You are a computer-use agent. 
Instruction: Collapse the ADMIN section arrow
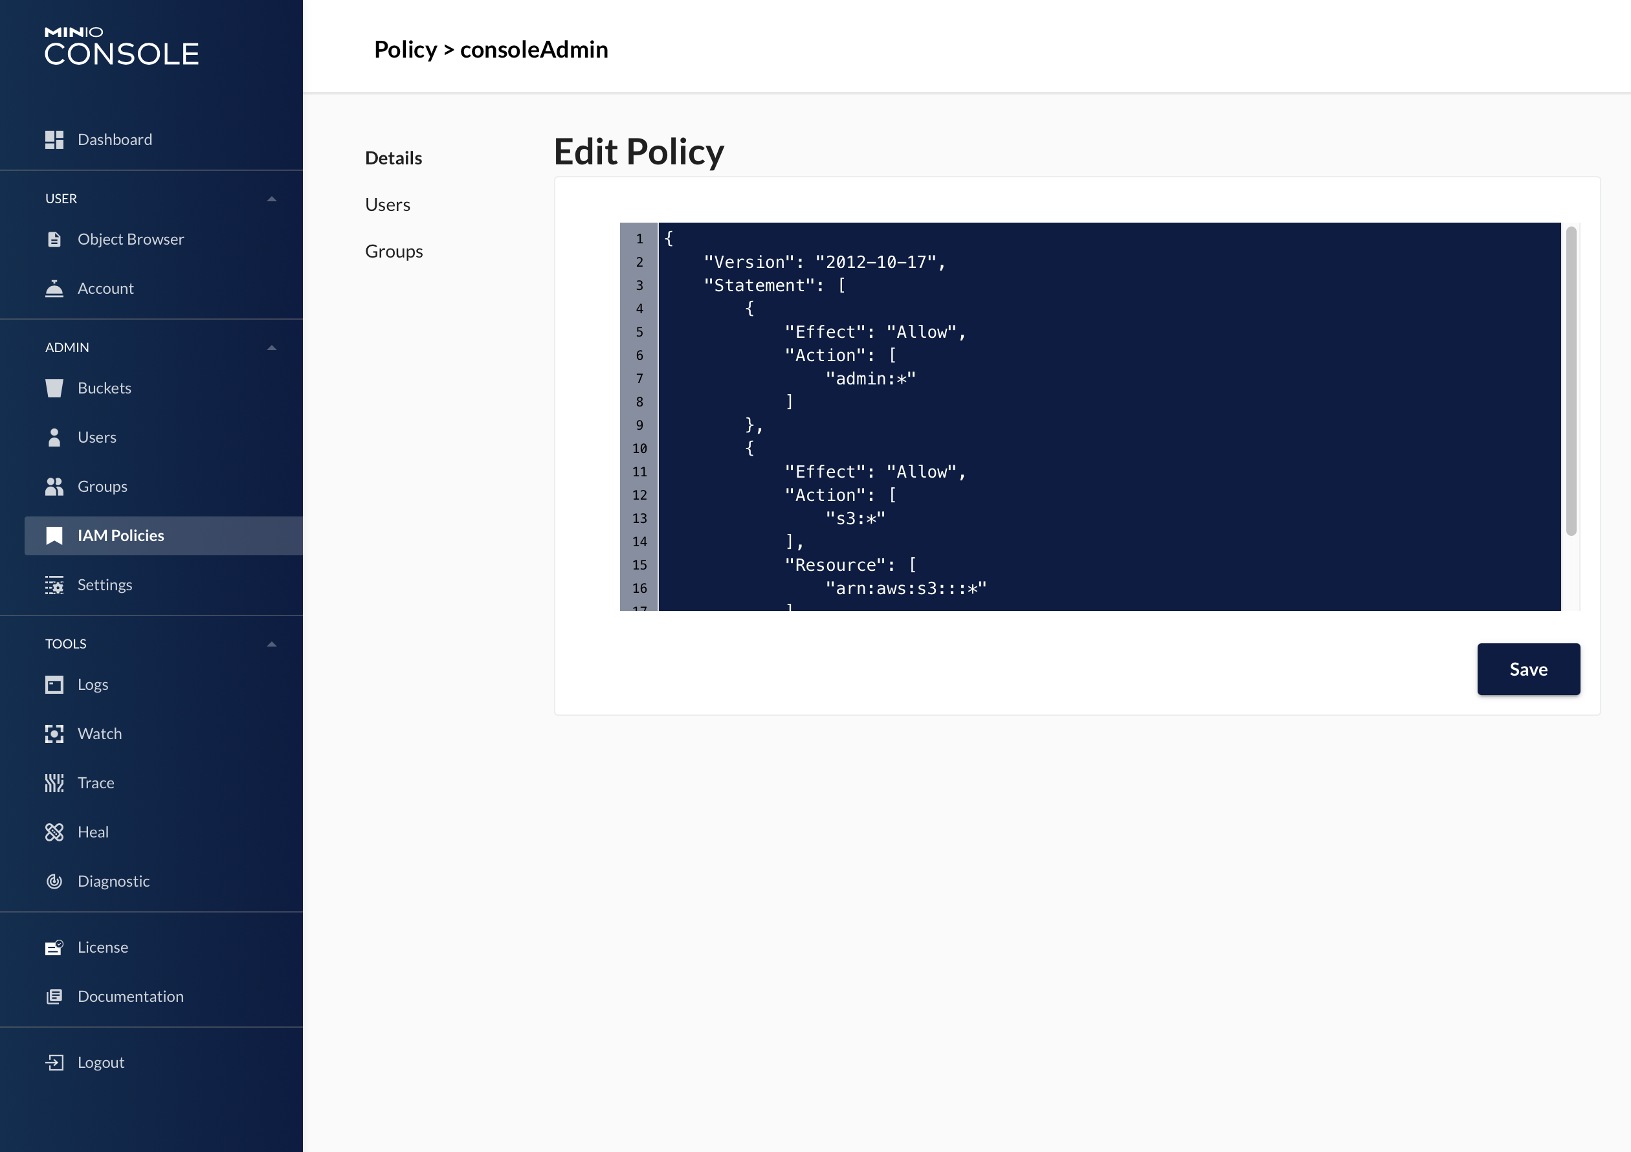coord(271,348)
